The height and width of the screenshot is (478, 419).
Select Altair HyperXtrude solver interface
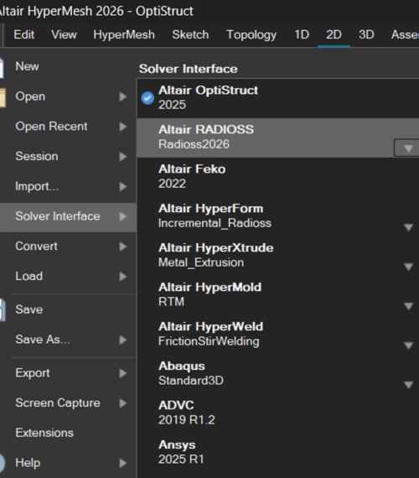click(x=278, y=256)
